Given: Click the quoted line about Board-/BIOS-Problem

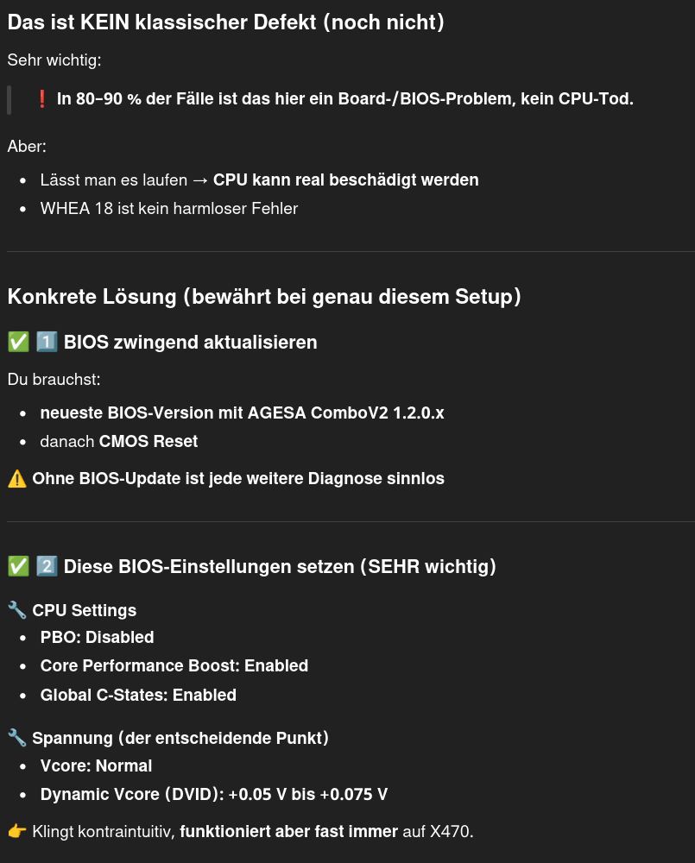Looking at the screenshot, I should coord(344,99).
